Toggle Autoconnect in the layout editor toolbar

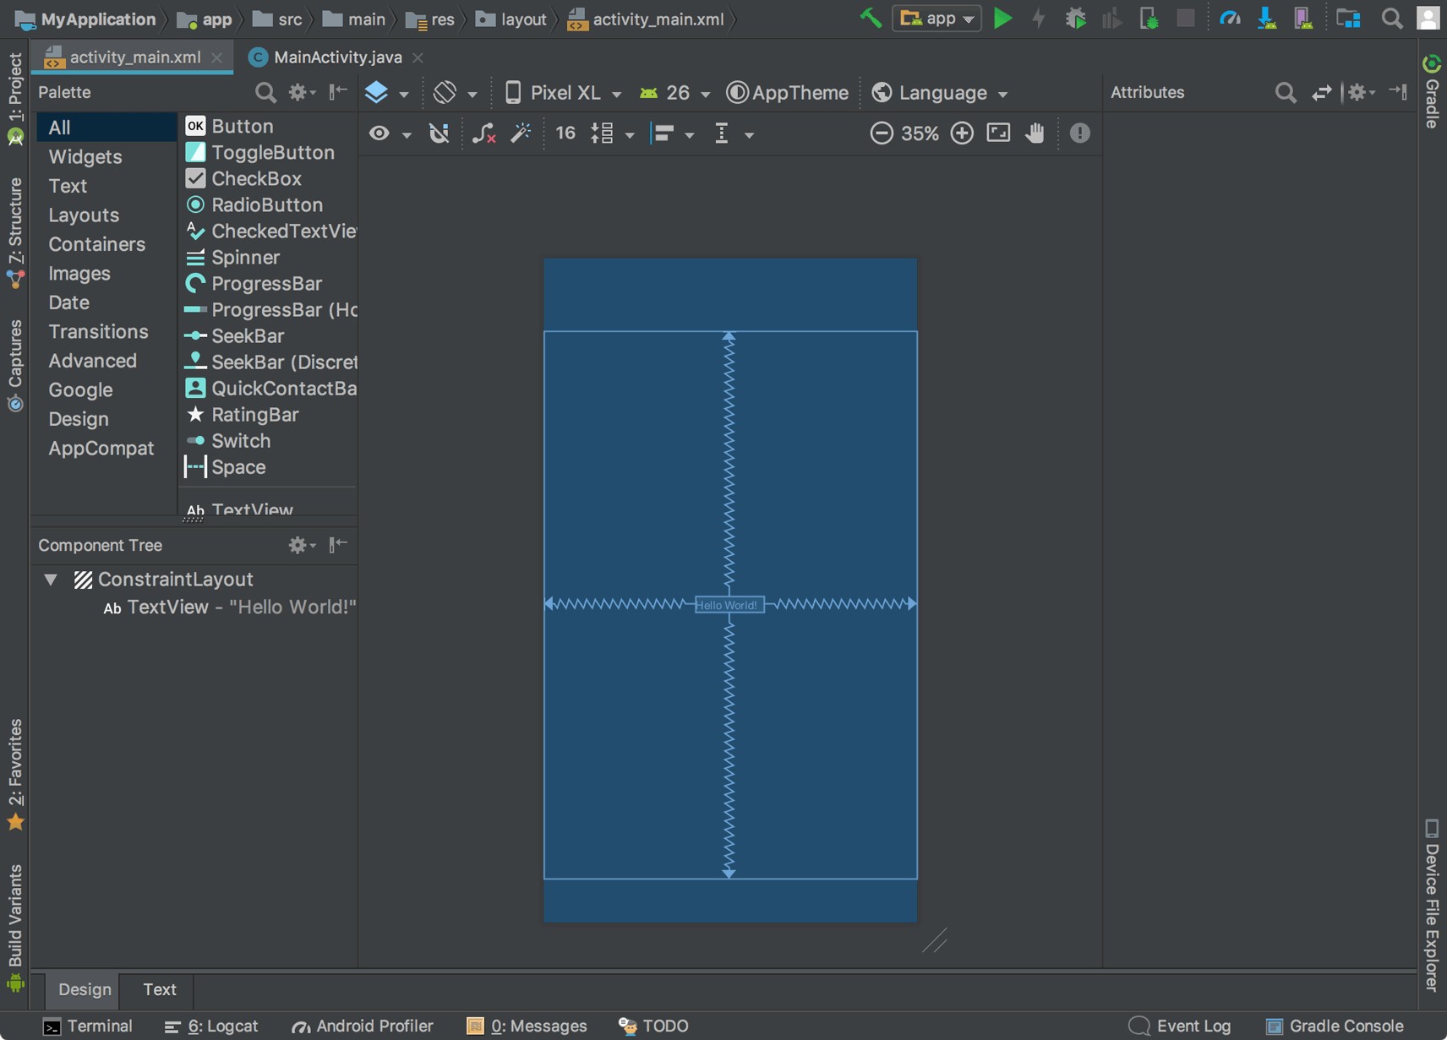click(437, 133)
